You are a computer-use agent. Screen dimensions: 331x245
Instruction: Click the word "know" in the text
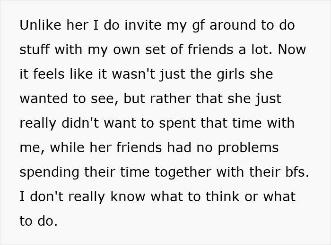128,196
